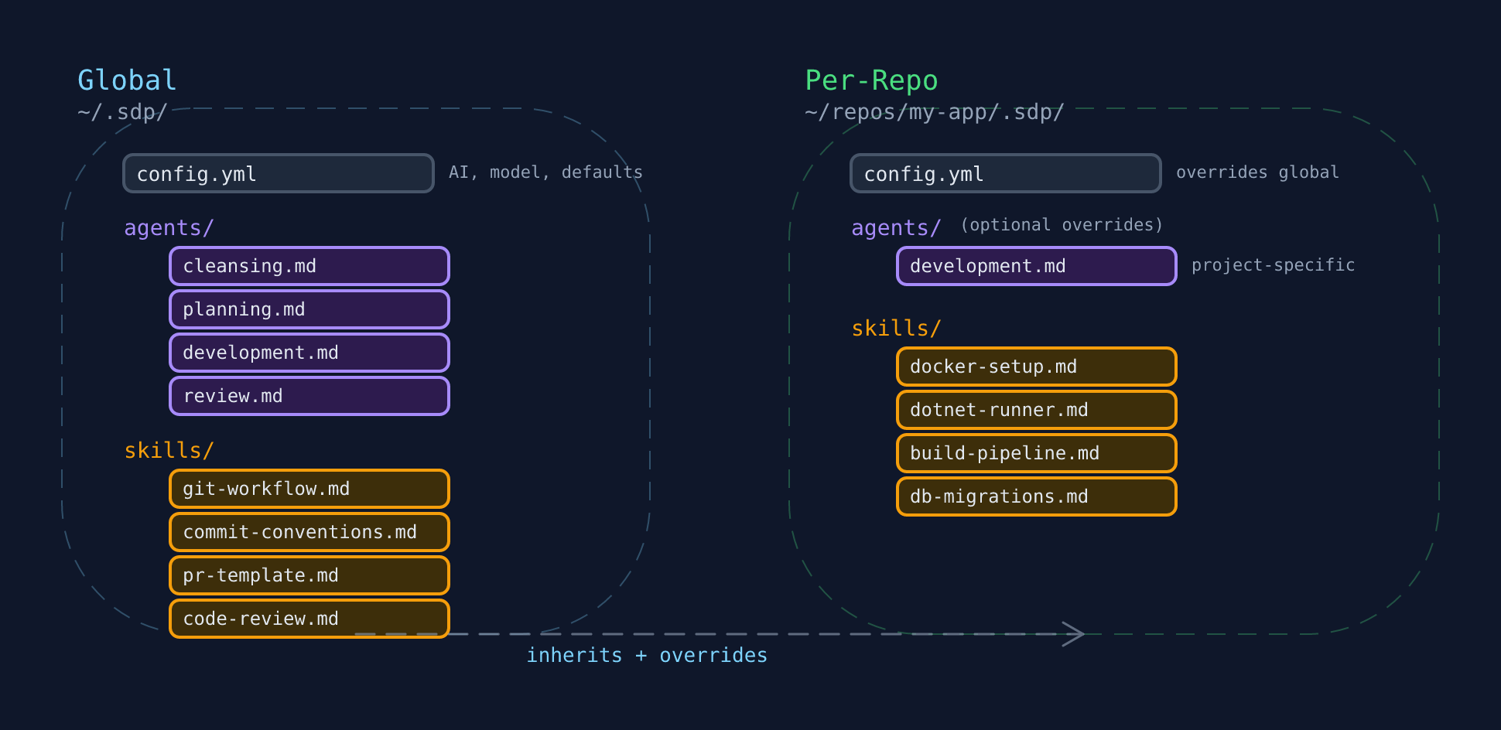The width and height of the screenshot is (1501, 730).
Task: Select the Per-Repo section header
Action: coord(871,80)
